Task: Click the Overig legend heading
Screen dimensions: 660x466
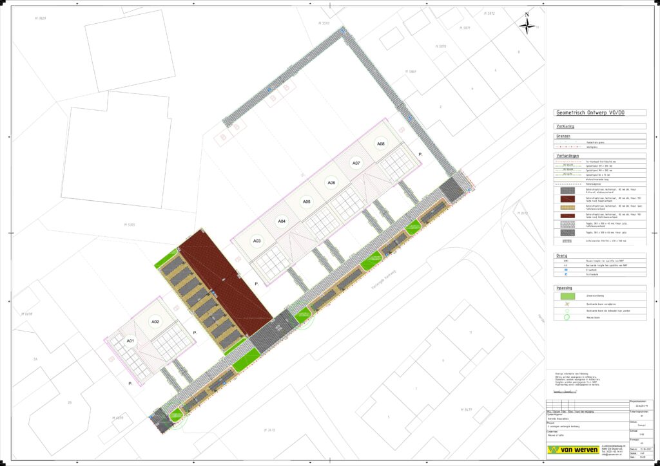Action: tap(561, 255)
